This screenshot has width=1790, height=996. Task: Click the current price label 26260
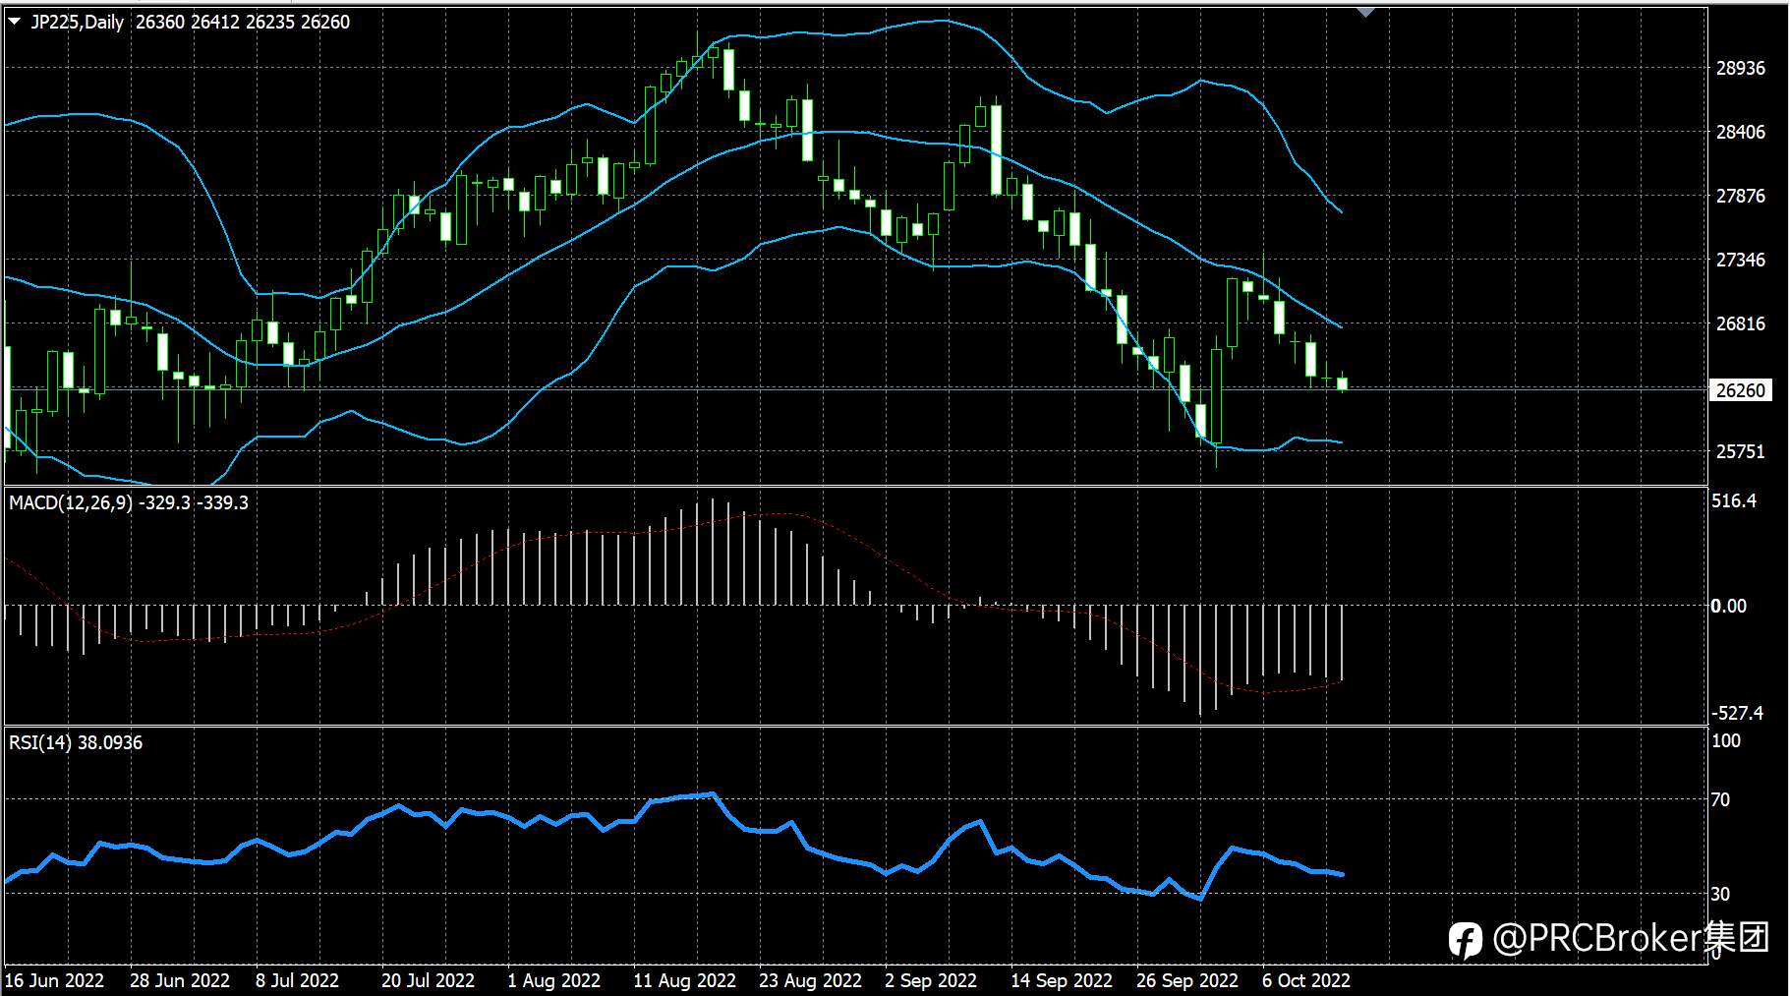(x=1741, y=390)
